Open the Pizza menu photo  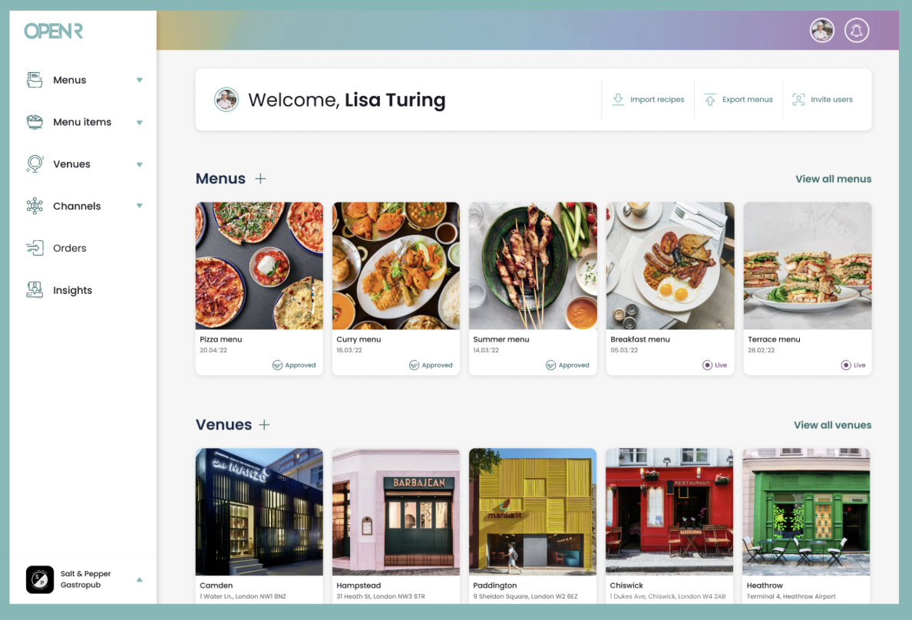point(259,265)
